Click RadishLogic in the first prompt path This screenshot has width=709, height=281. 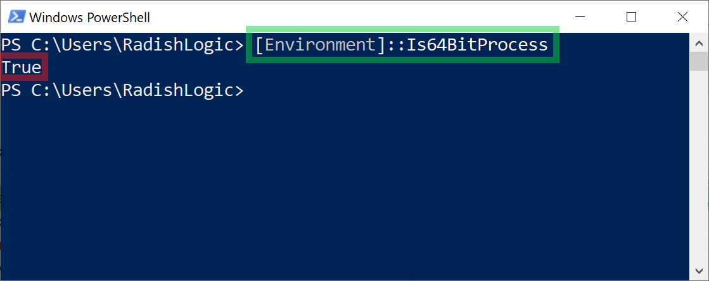coord(179,45)
